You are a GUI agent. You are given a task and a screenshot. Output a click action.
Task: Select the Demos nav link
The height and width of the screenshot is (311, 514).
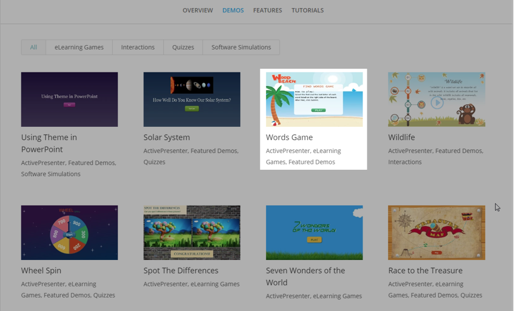[233, 11]
